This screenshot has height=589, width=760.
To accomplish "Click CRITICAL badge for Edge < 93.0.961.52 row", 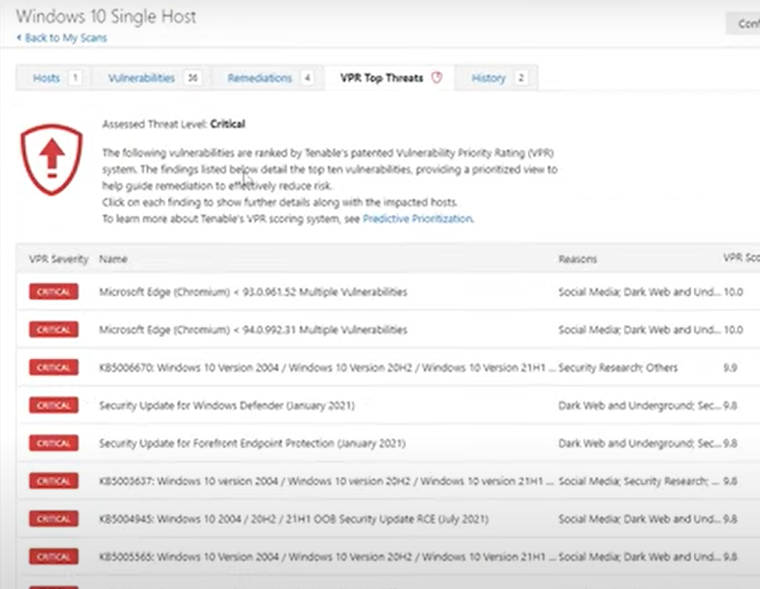I will [54, 291].
